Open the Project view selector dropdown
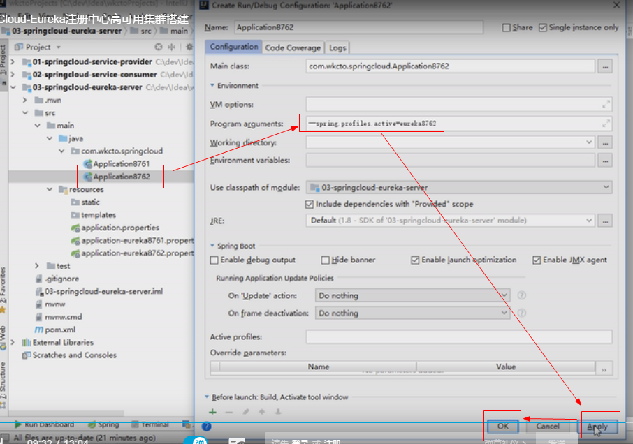The height and width of the screenshot is (444, 633). point(38,47)
